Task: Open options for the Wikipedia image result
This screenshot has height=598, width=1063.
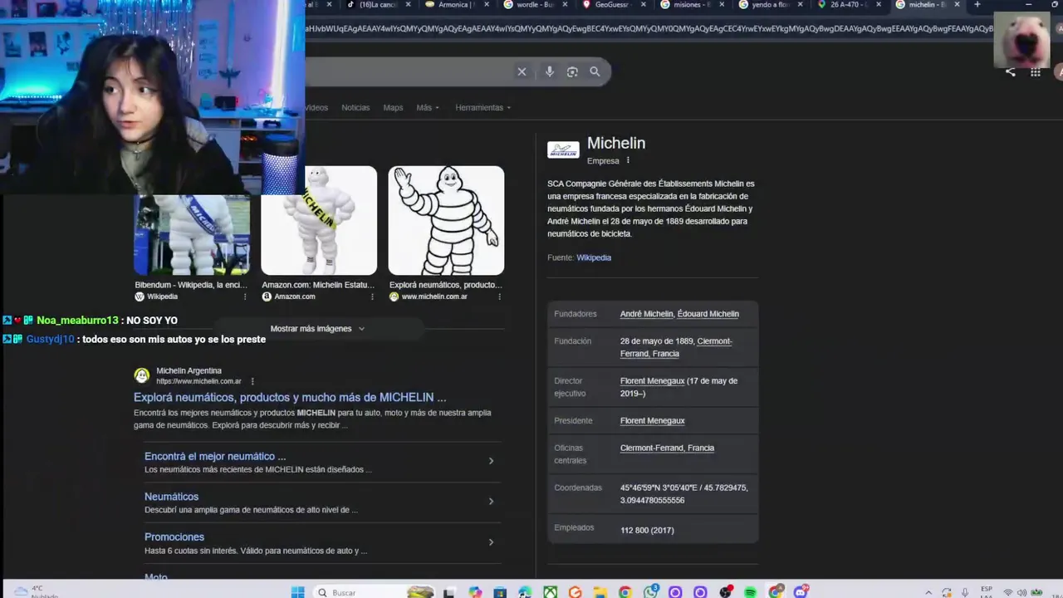Action: [245, 297]
